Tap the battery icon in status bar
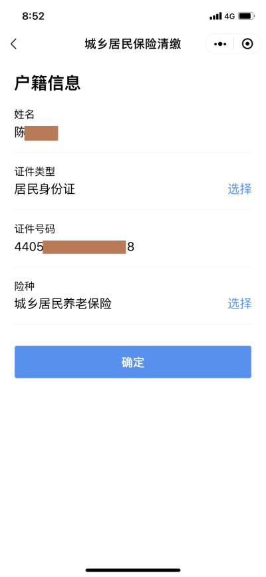The width and height of the screenshot is (266, 577). (x=247, y=16)
